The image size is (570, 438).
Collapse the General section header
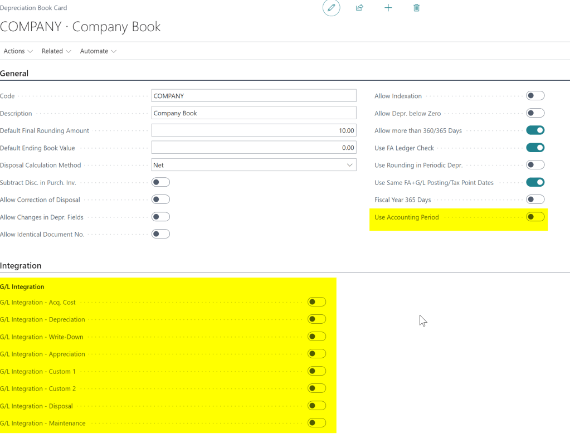(14, 73)
